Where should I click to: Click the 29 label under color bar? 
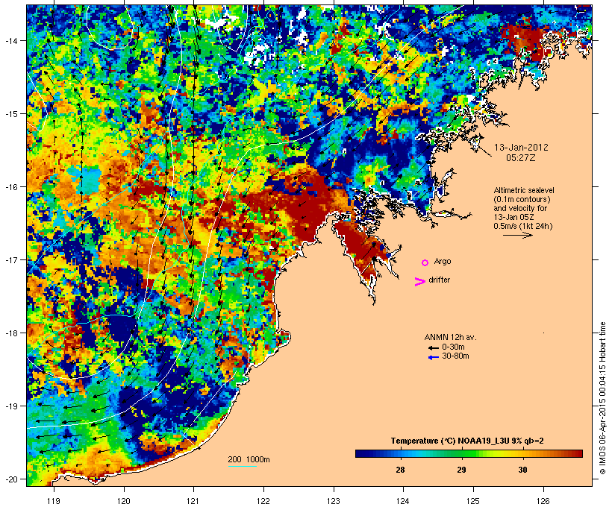coord(461,470)
